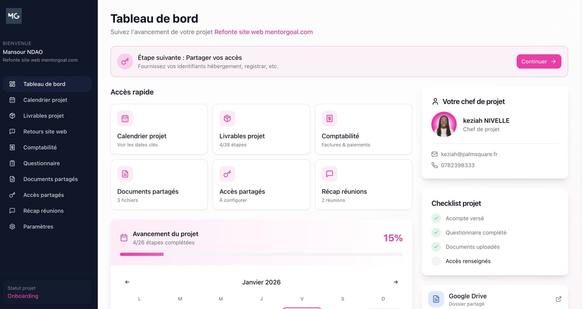Open Retours site web in sidebar
Screen dimensions: 582x309
pos(47,131)
